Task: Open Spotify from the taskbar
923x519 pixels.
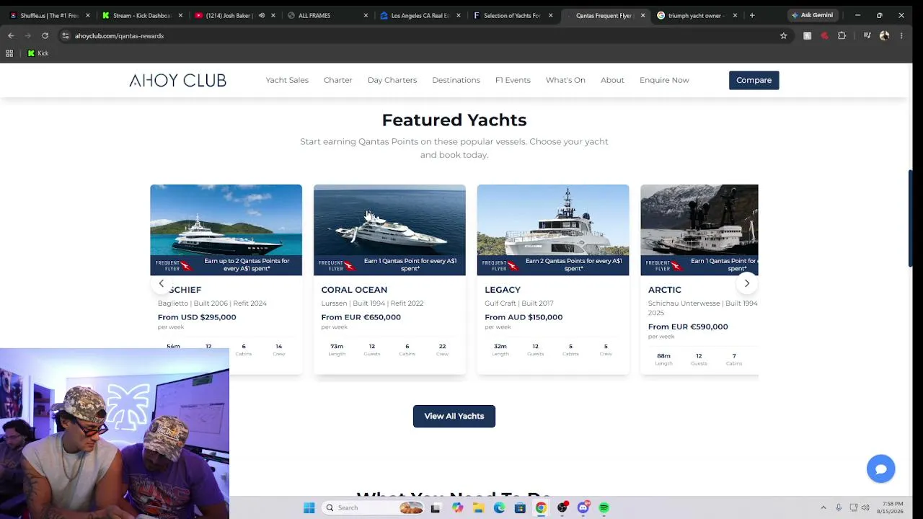Action: click(604, 508)
